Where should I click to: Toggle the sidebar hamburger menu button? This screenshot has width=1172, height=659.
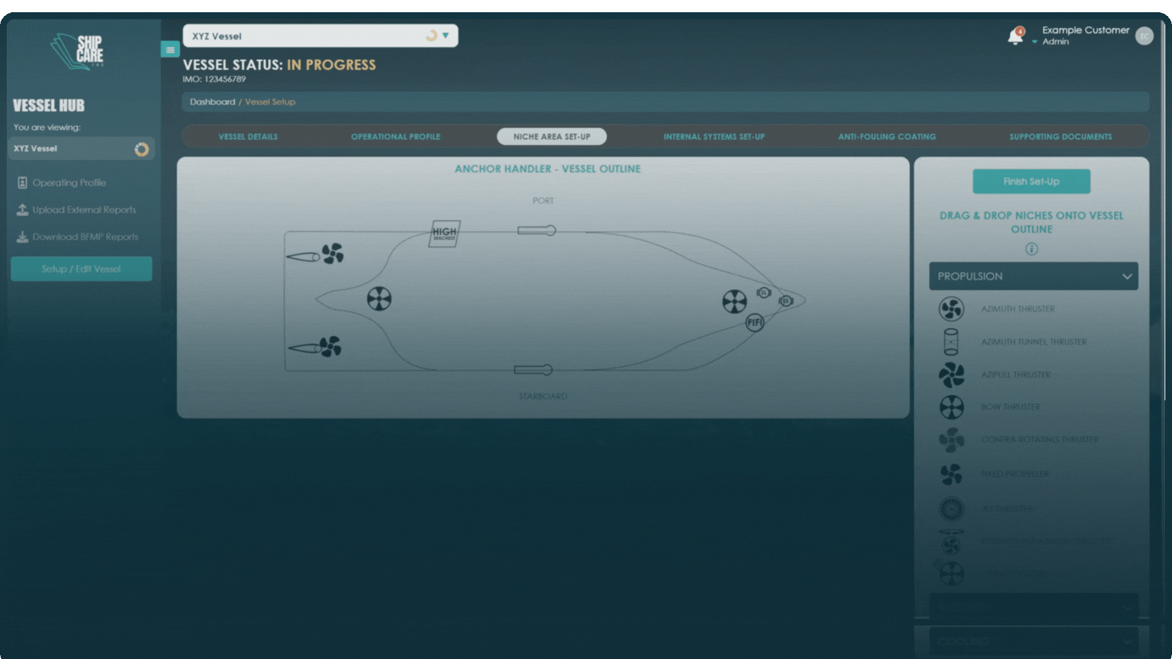coord(170,50)
